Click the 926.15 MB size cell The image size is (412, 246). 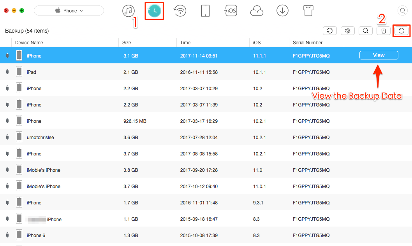tap(135, 121)
